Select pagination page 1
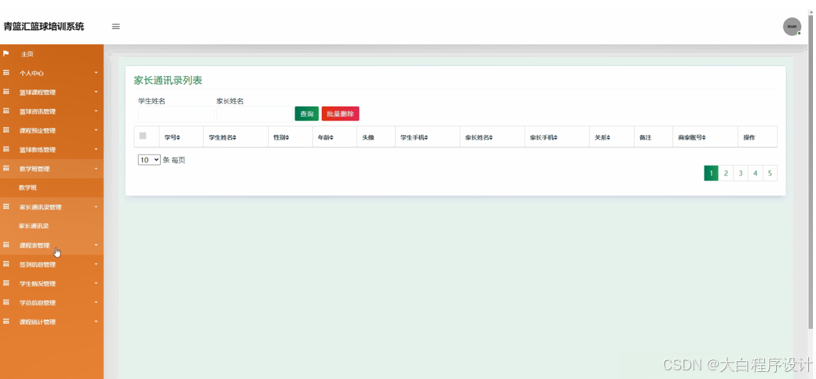This screenshot has width=816, height=379. [711, 173]
